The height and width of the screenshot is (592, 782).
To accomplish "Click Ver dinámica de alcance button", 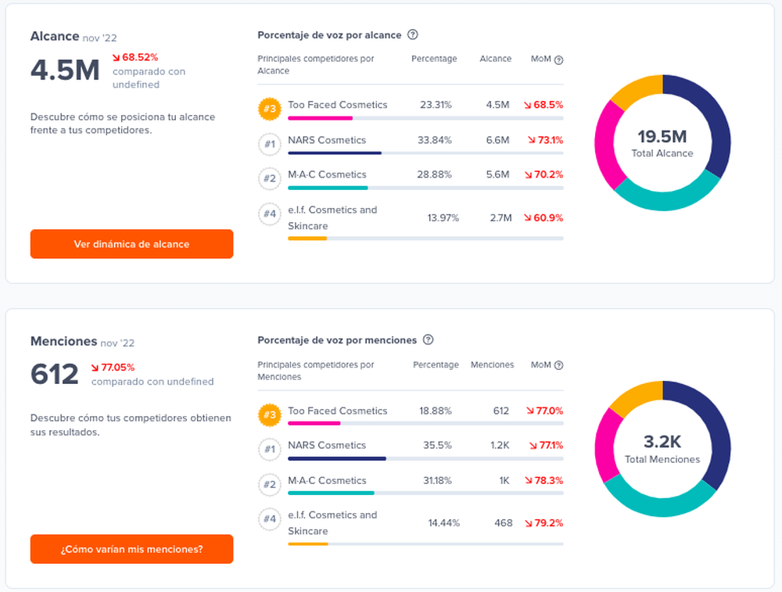I will click(x=131, y=244).
